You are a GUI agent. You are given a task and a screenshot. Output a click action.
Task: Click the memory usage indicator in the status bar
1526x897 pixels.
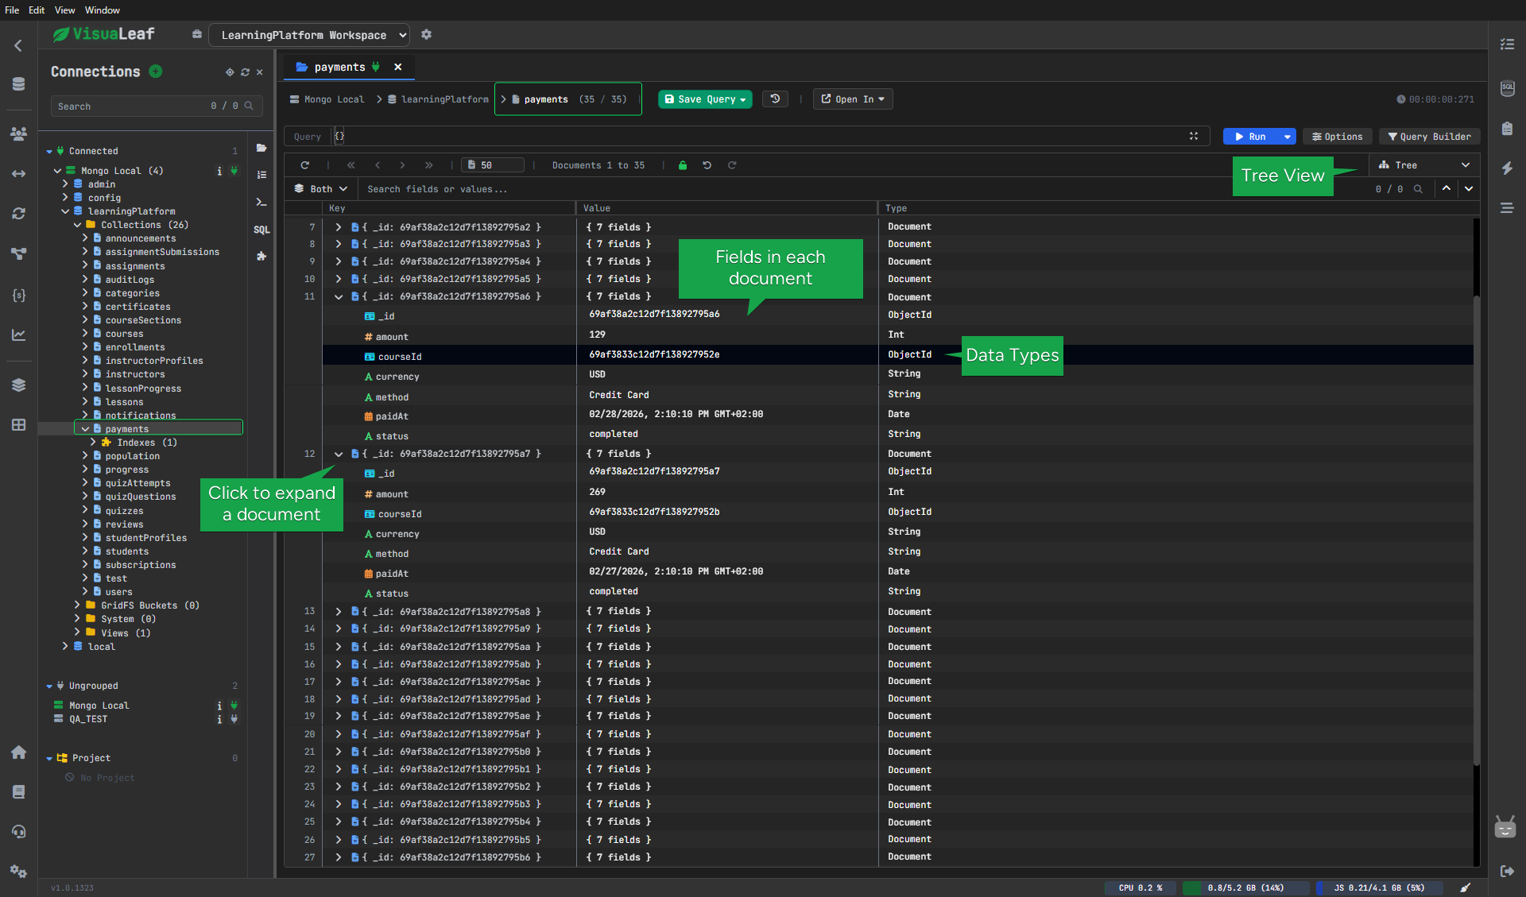pos(1244,887)
